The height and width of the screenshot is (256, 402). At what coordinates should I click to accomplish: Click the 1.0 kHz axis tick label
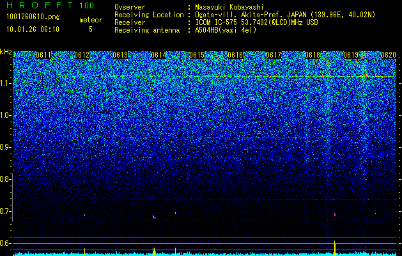pos(5,115)
